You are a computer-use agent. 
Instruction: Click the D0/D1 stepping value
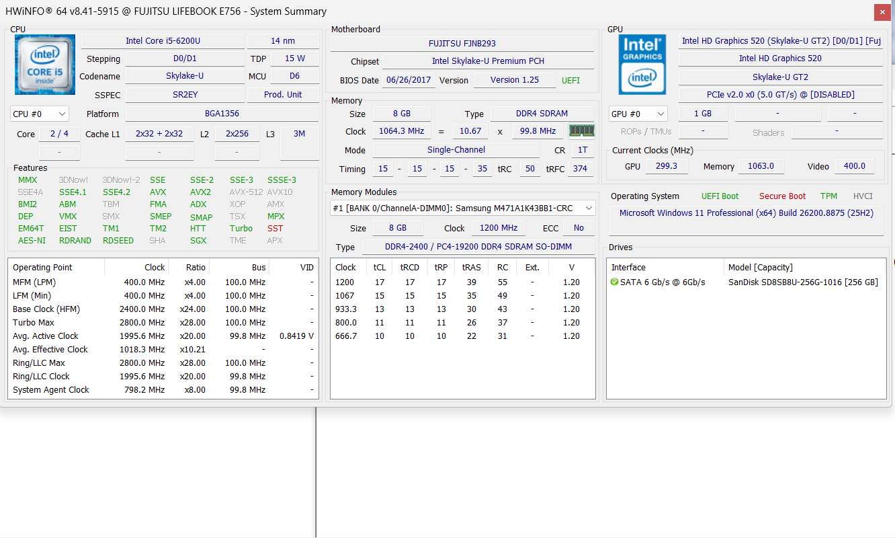pos(185,59)
